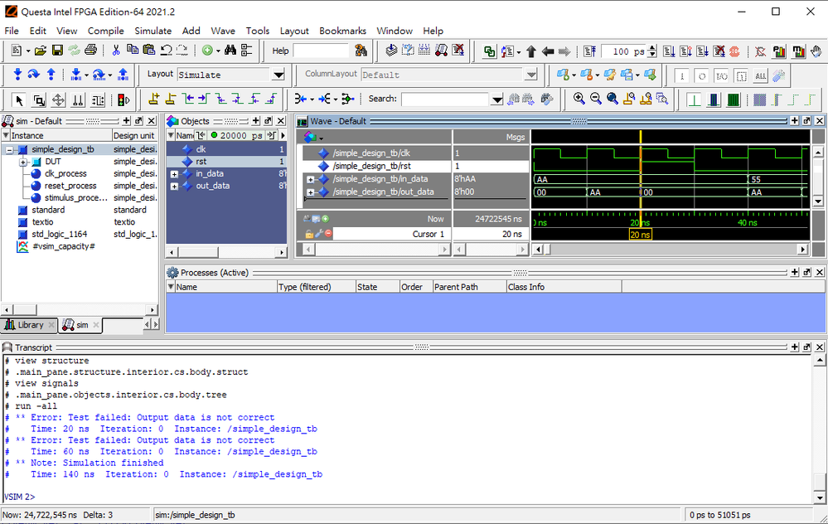
Task: Click the Cut scissors icon
Action: 116,51
